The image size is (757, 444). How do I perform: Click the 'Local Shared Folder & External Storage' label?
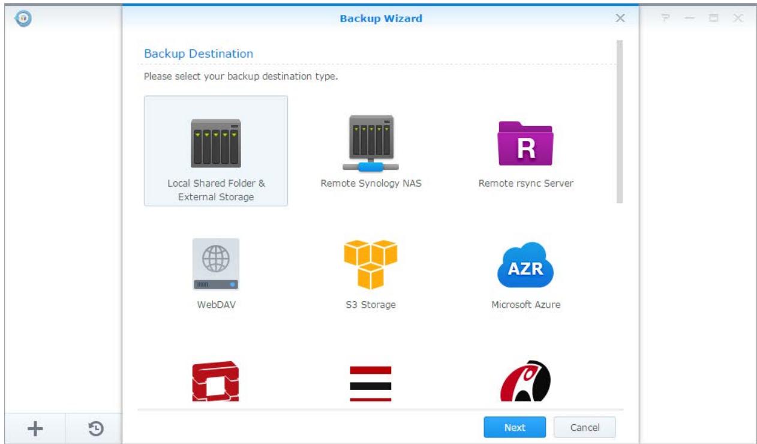coord(216,190)
